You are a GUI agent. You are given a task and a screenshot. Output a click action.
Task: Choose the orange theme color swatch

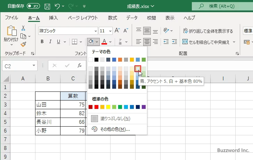click(120, 59)
